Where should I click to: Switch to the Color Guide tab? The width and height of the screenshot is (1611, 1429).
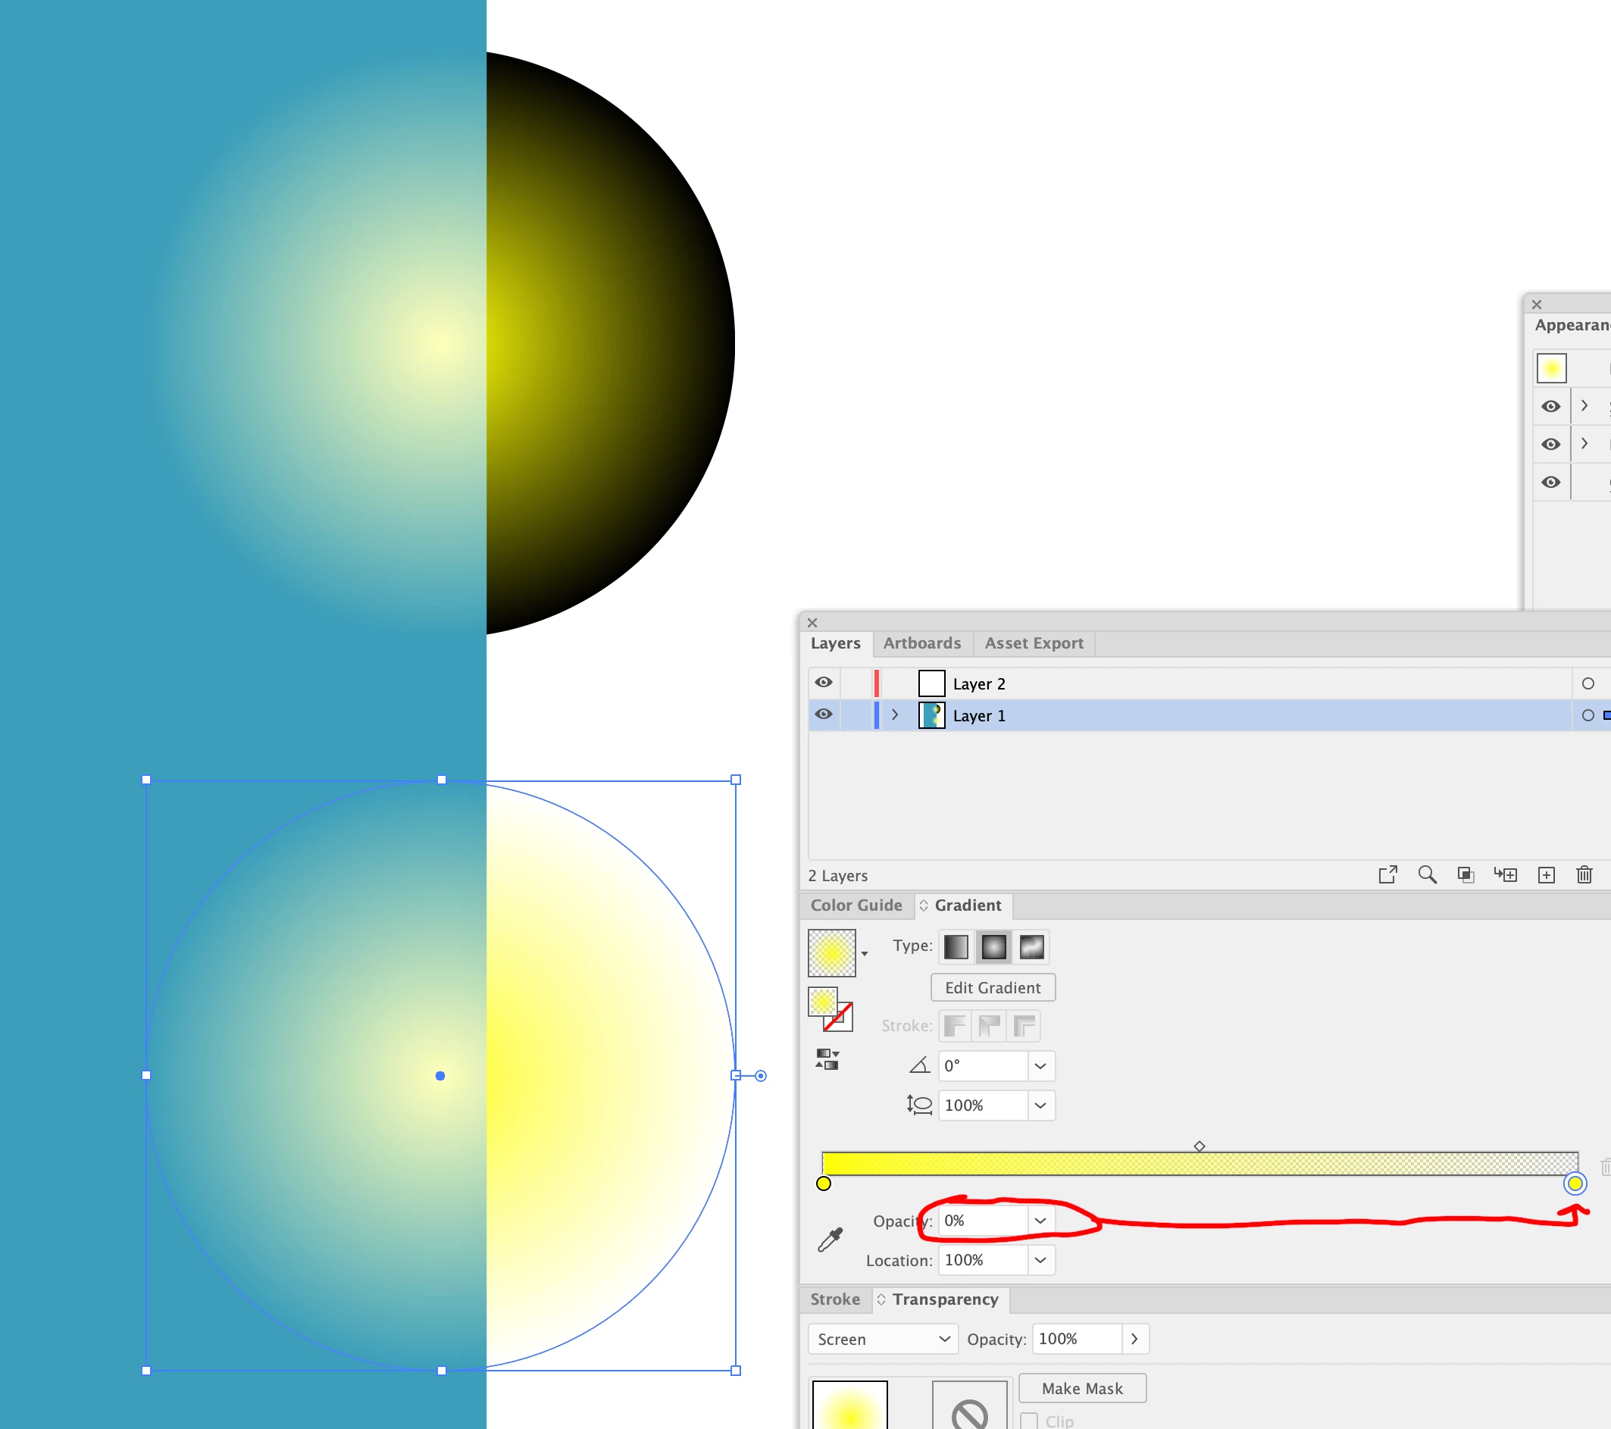tap(856, 905)
